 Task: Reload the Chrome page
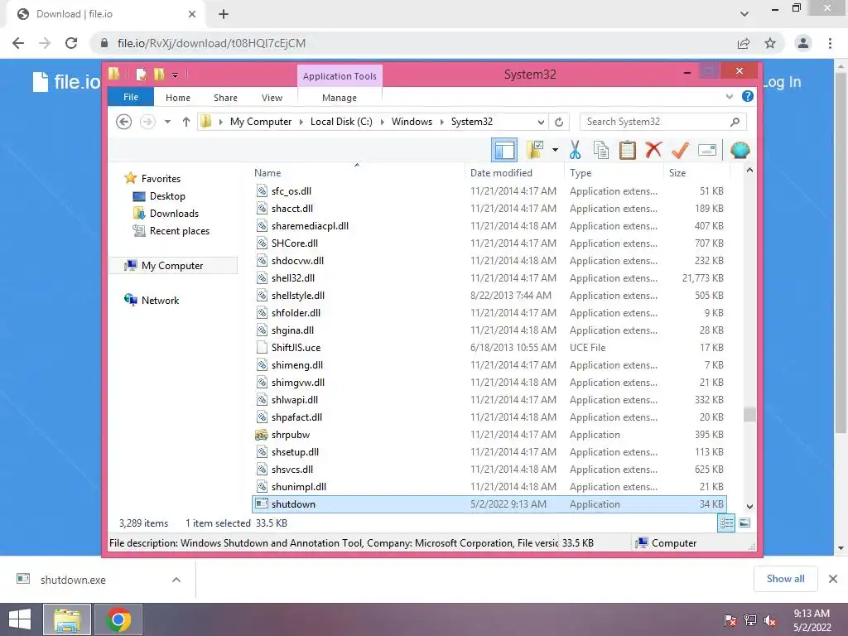click(71, 43)
